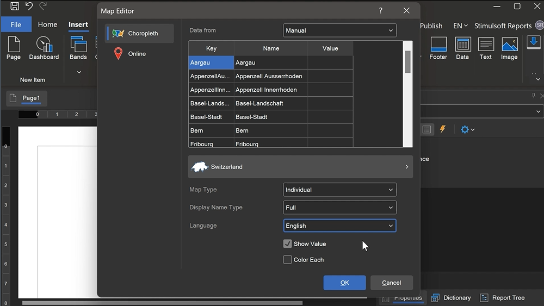Screen dimensions: 544x306
Task: Open the File menu tab
Action: (x=16, y=24)
